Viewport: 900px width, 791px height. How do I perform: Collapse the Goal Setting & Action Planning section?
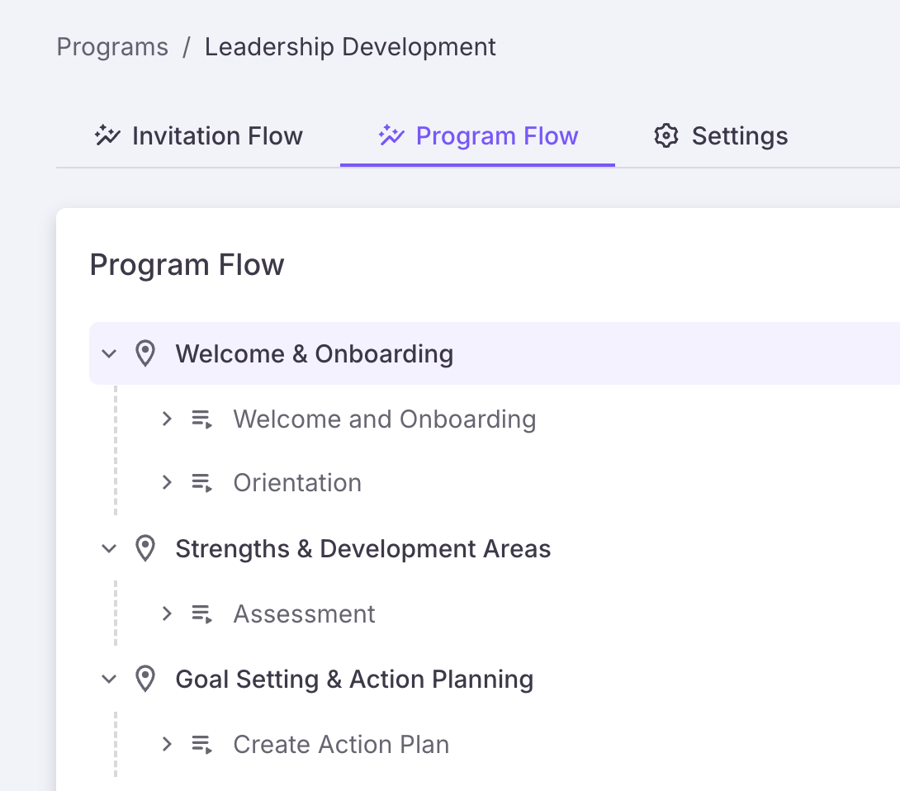tap(109, 680)
